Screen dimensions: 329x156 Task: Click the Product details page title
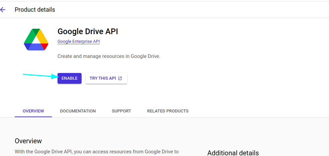tap(35, 10)
